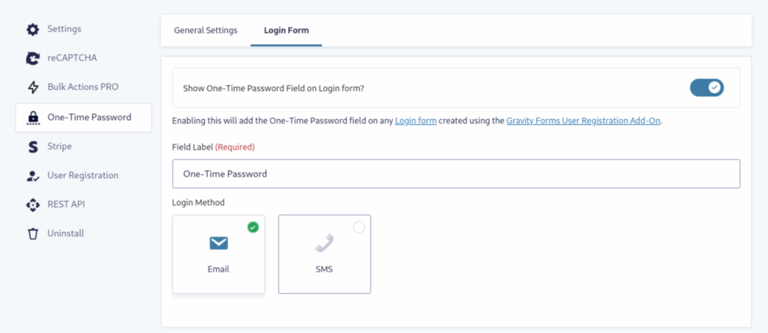768x333 pixels.
Task: Click the REST API icon
Action: click(x=32, y=204)
